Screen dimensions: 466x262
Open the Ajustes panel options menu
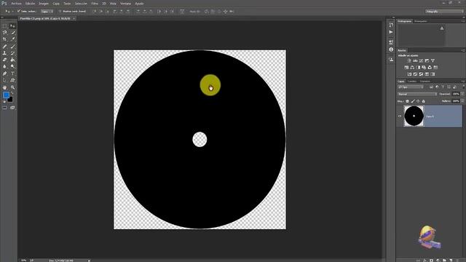pos(463,50)
